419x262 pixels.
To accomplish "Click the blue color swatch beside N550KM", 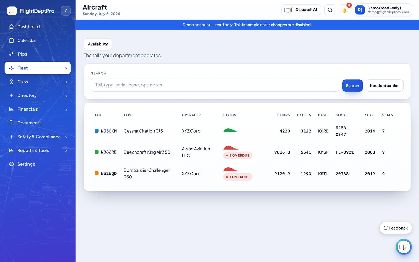I will [96, 131].
